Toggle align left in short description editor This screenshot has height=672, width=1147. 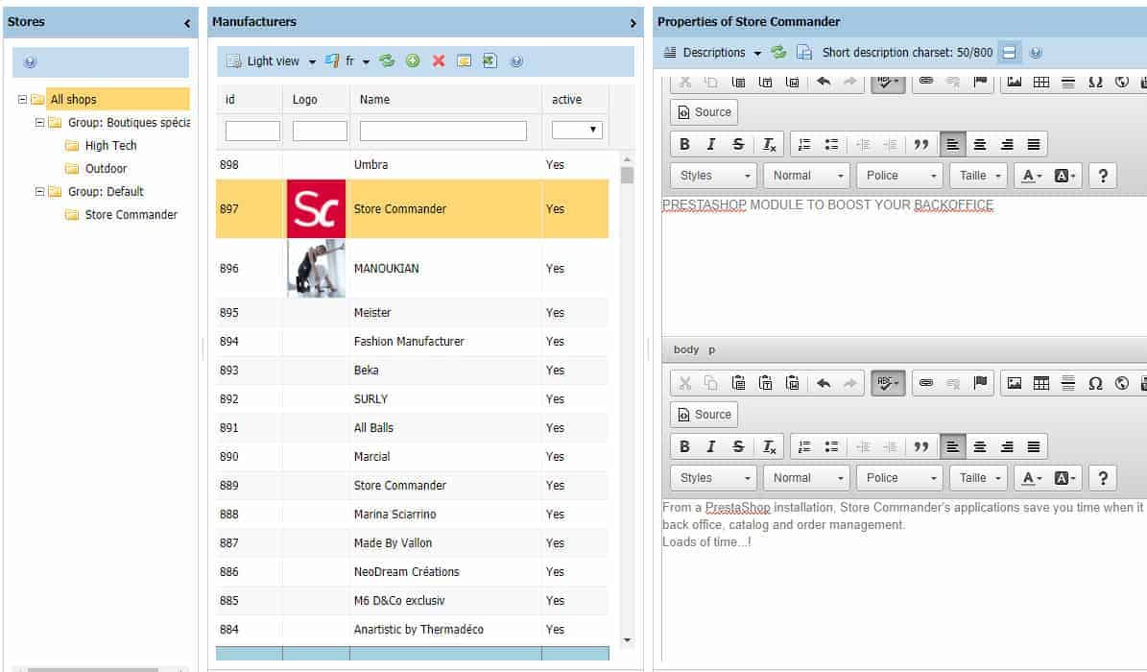952,144
